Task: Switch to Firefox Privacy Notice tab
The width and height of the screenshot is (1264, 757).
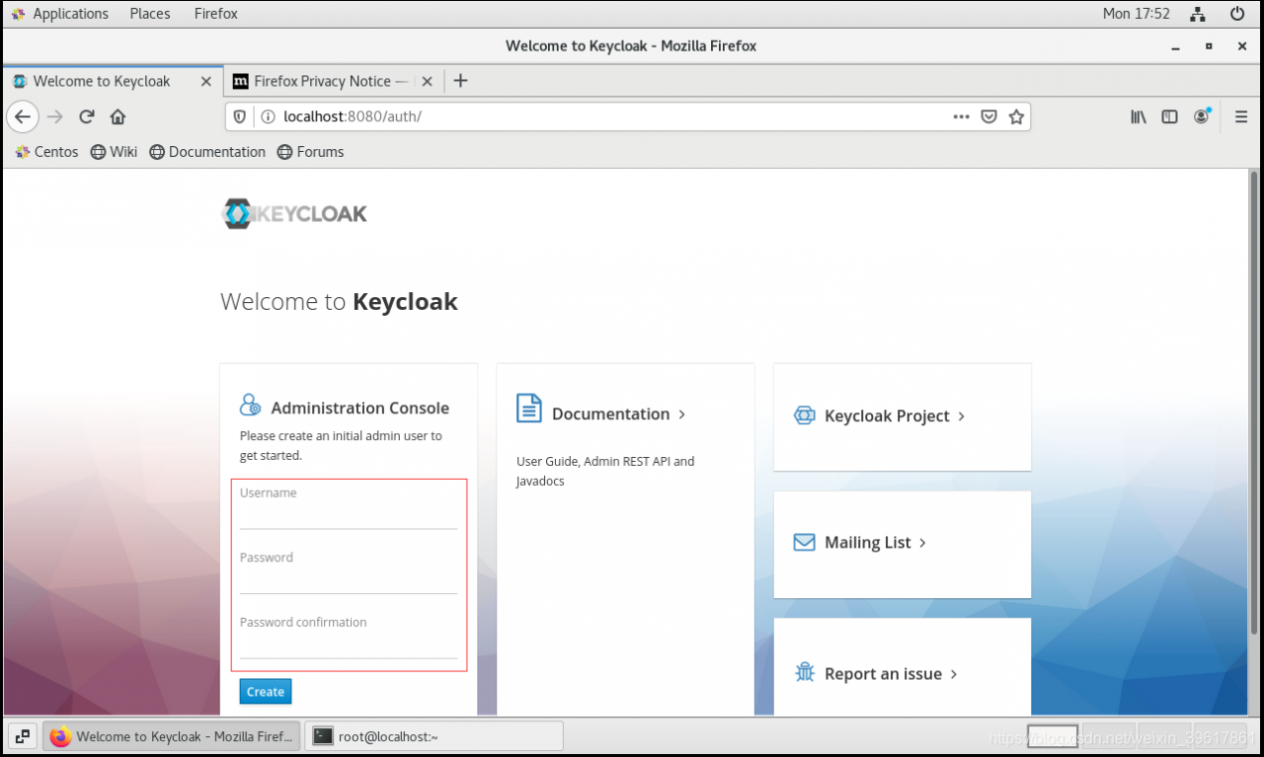Action: pos(332,81)
